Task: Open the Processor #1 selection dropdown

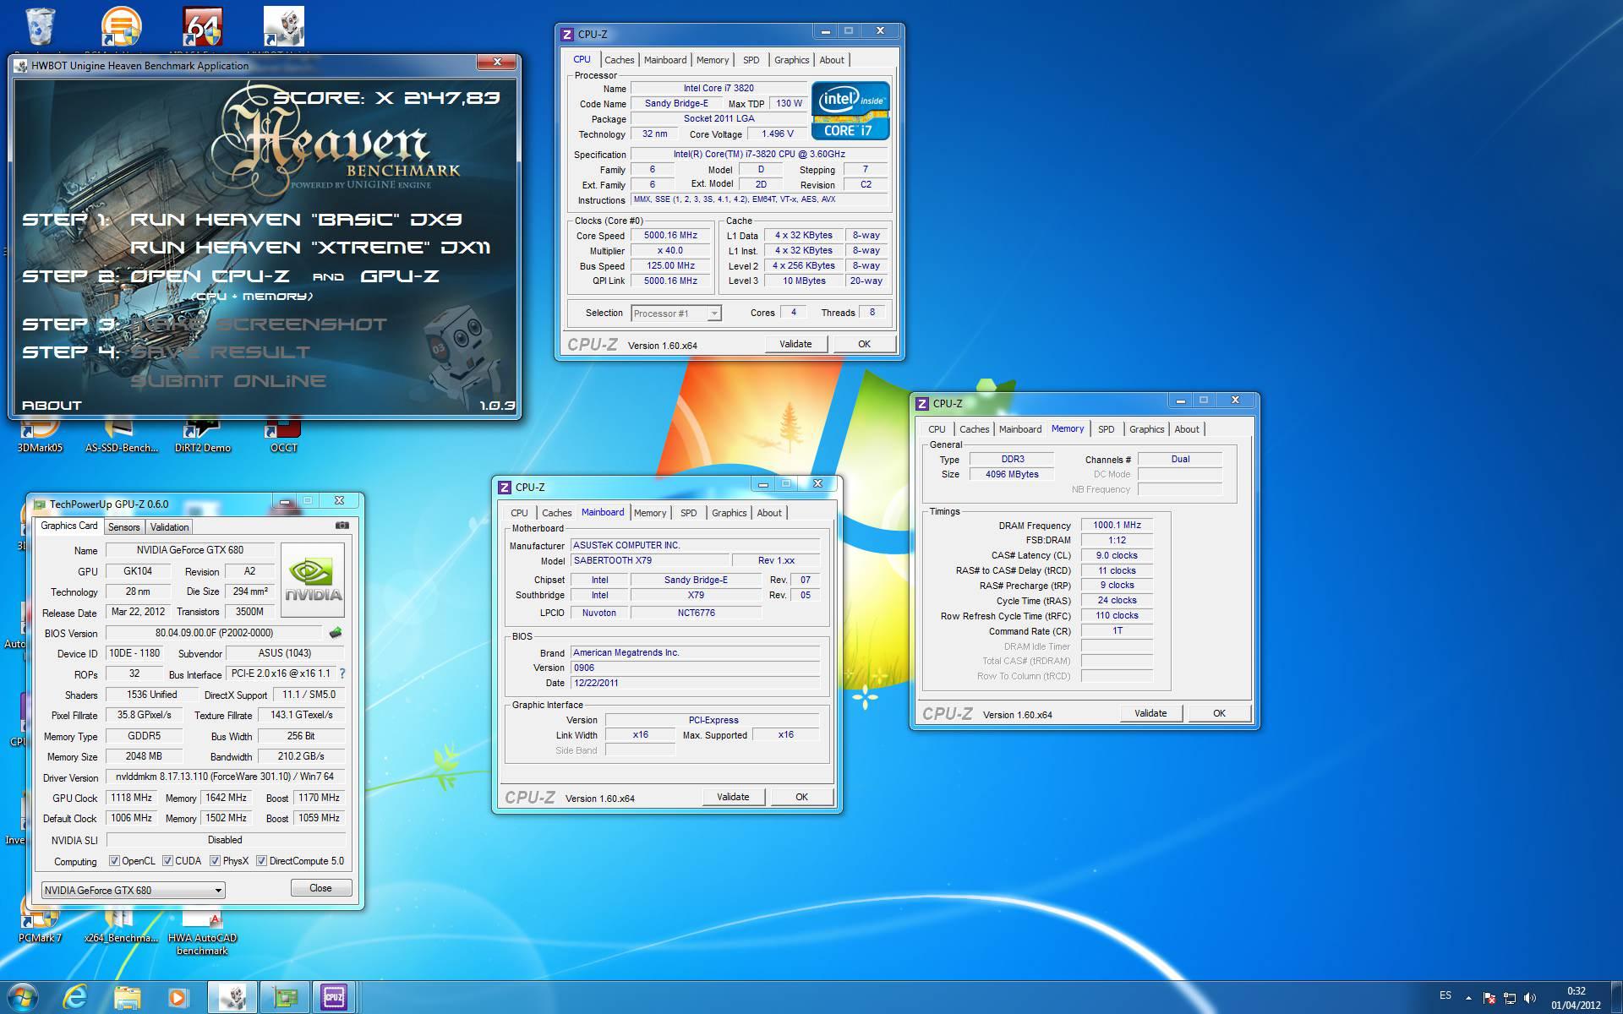Action: pos(676,313)
